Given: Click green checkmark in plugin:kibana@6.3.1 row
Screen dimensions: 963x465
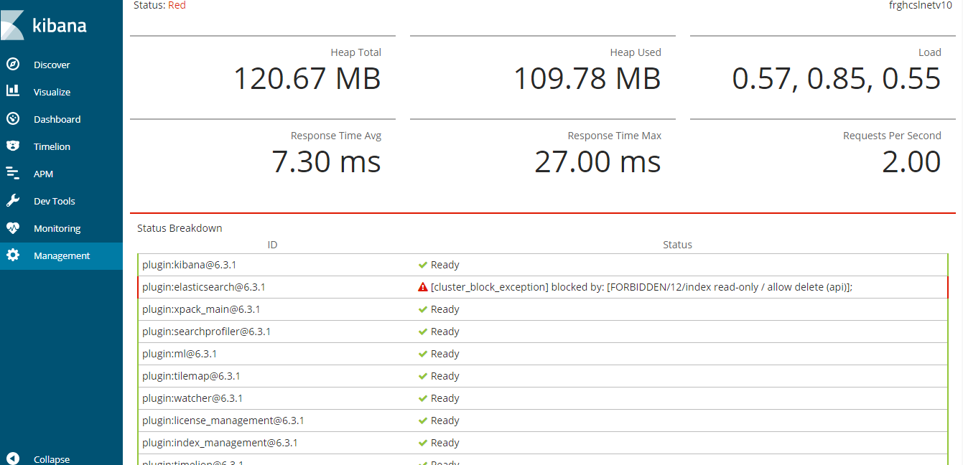Looking at the screenshot, I should tap(423, 265).
